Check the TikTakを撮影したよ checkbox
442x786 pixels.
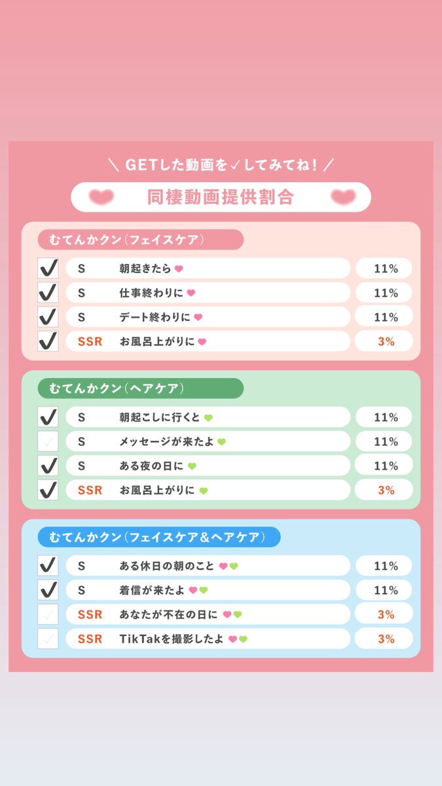[x=48, y=639]
